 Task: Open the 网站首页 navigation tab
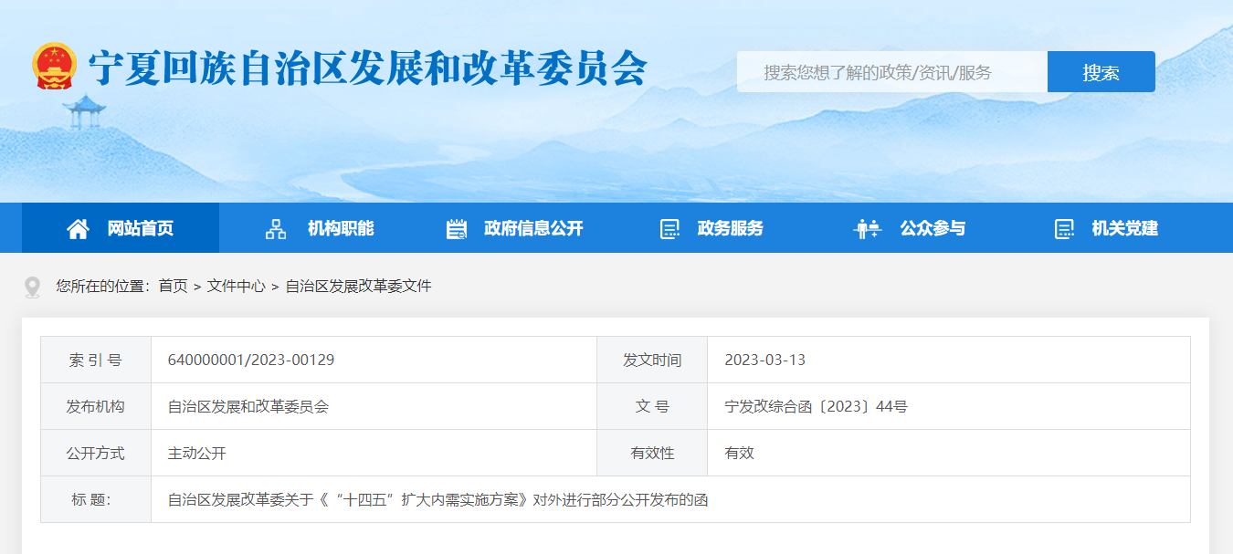click(x=140, y=228)
